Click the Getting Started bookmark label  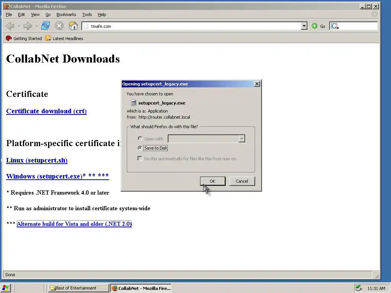(27, 39)
